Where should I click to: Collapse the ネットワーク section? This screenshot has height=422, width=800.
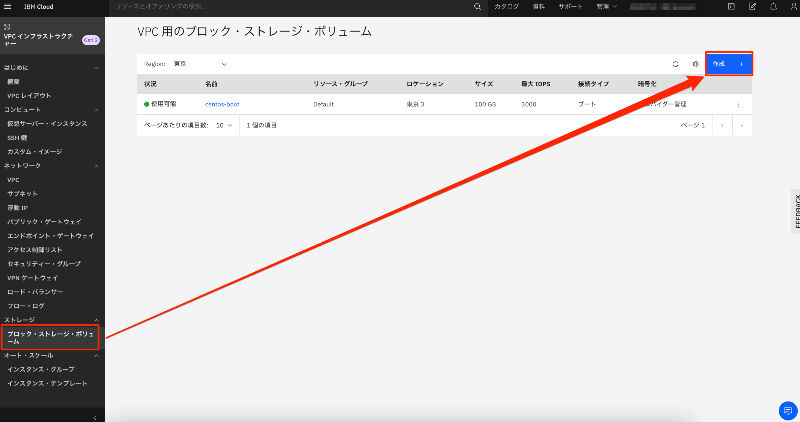coord(97,166)
